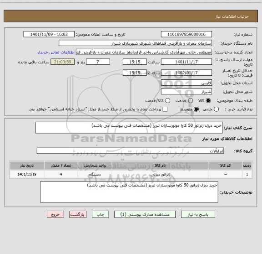The width and height of the screenshot is (262, 254).
Task: Click the delivery province field فارس
Action: coord(186,83)
